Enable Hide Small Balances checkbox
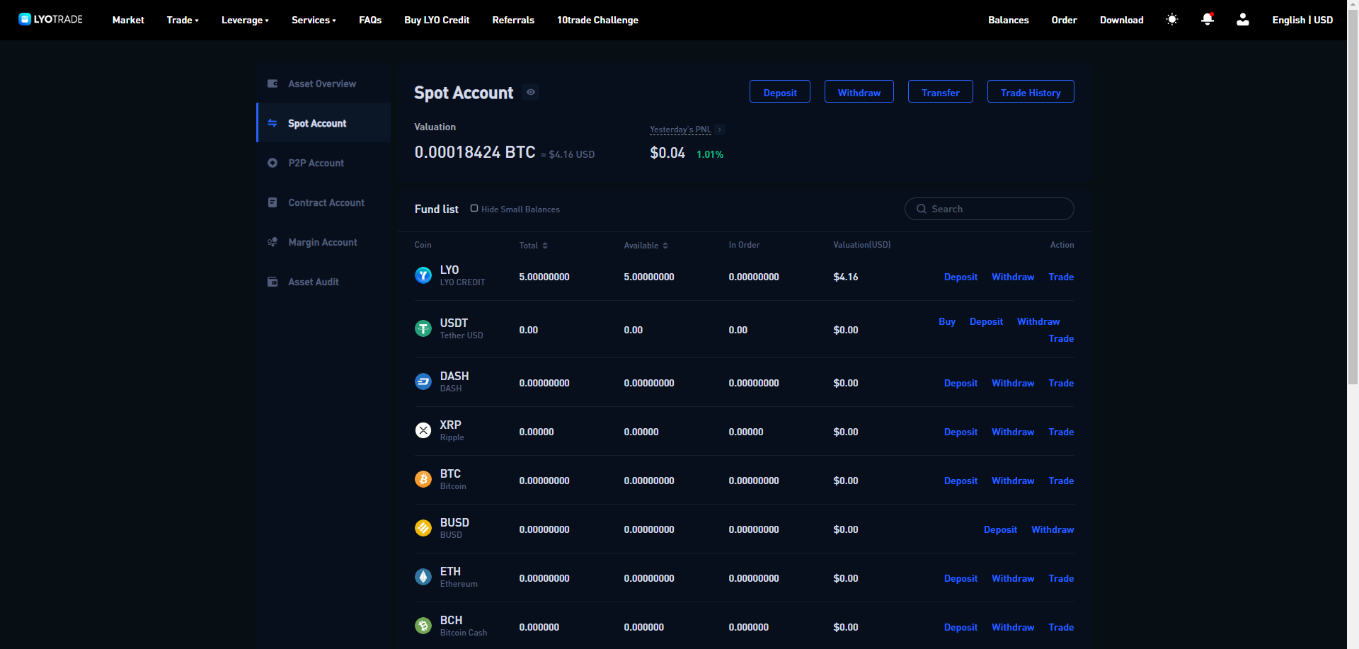 [474, 208]
